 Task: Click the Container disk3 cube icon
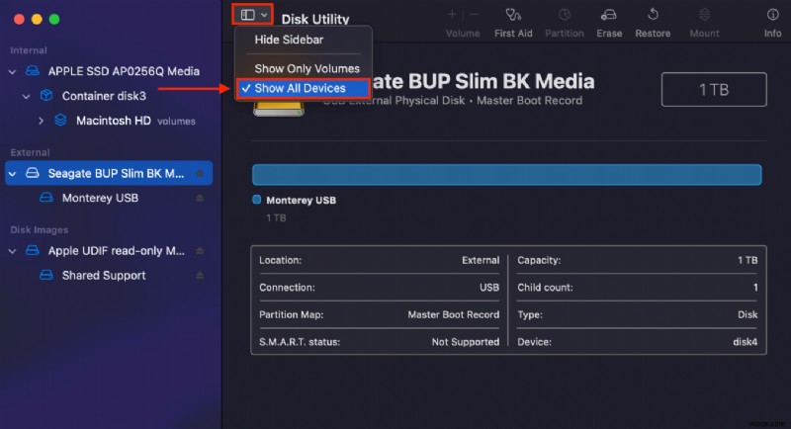[46, 95]
